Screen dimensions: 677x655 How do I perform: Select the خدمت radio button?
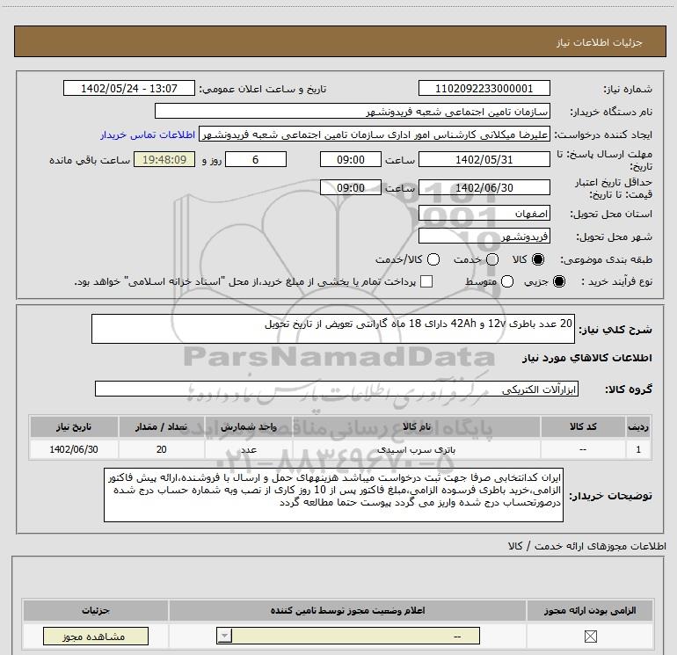(x=492, y=259)
